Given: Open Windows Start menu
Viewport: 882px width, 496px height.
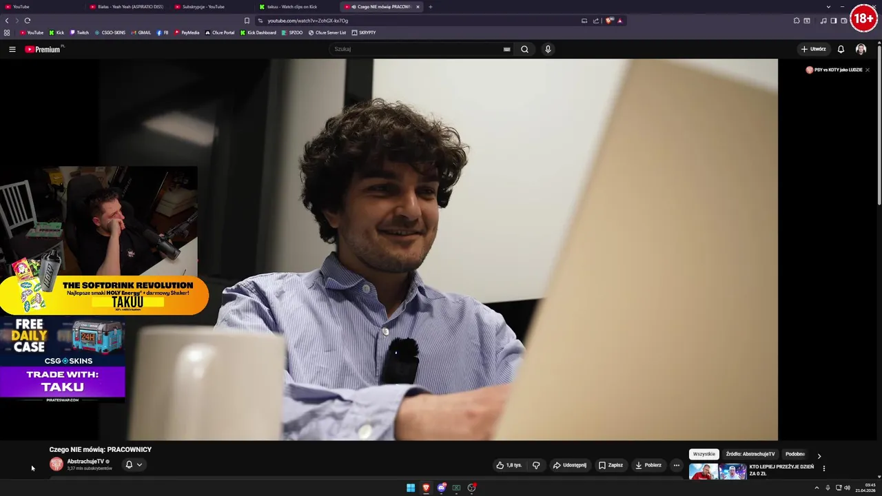Looking at the screenshot, I should [x=411, y=488].
